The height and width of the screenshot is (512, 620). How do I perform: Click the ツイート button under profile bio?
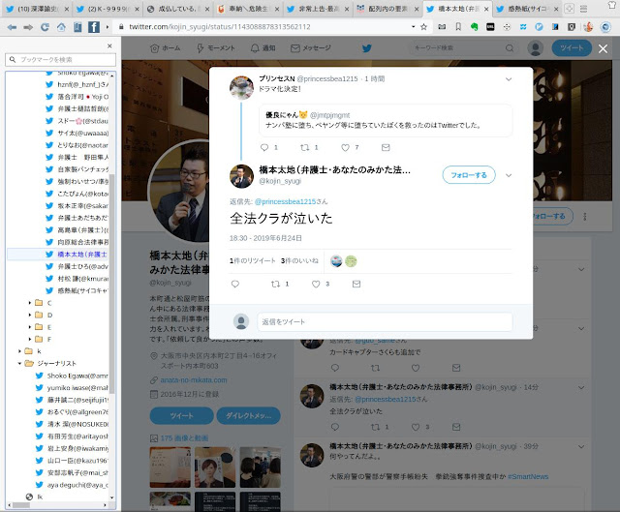point(181,415)
